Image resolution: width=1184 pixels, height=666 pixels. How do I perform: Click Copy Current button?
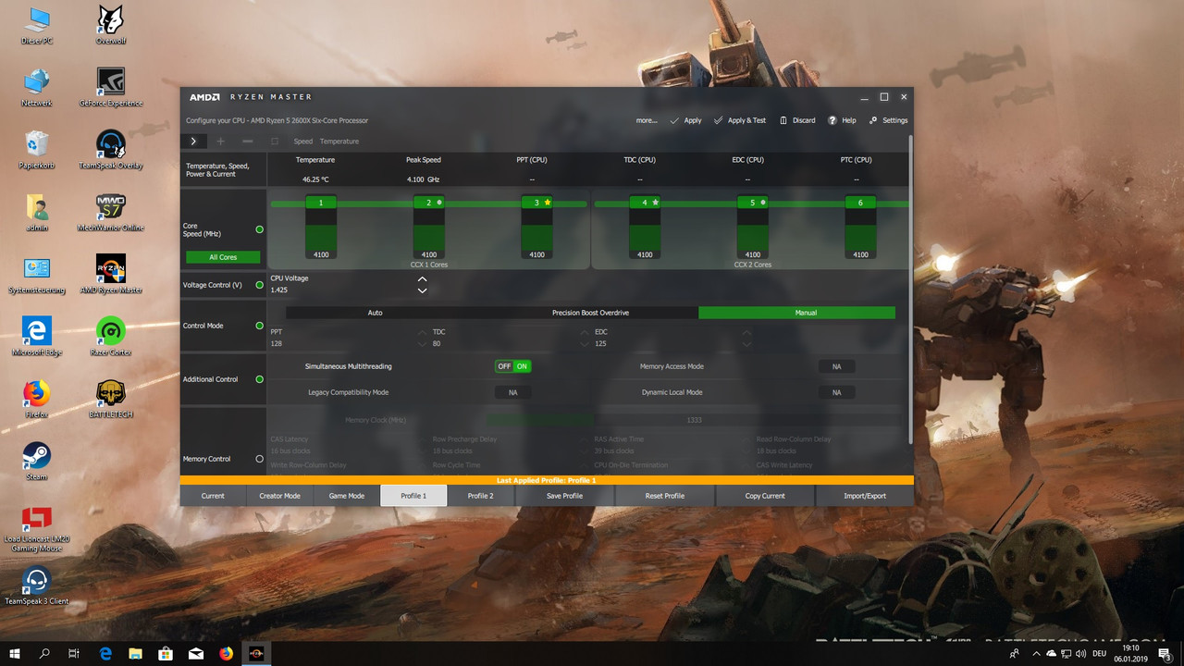765,496
